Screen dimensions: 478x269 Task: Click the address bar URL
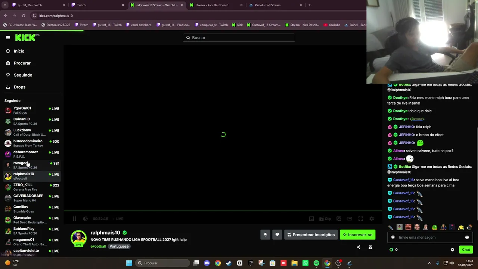tap(56, 16)
